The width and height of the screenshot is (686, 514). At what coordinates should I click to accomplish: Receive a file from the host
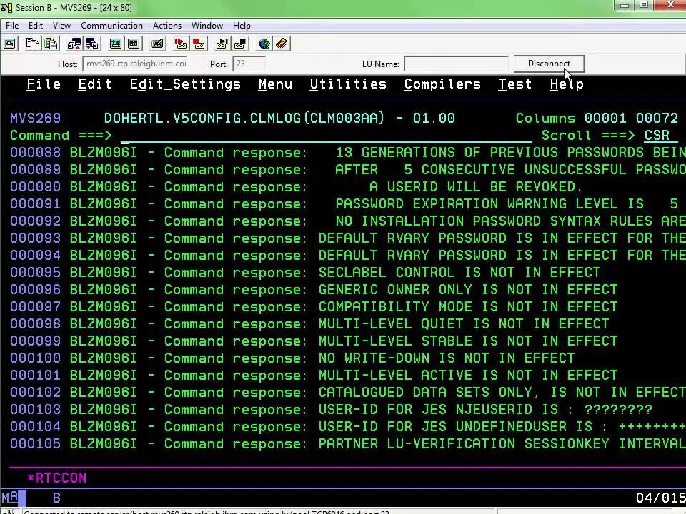[92, 44]
